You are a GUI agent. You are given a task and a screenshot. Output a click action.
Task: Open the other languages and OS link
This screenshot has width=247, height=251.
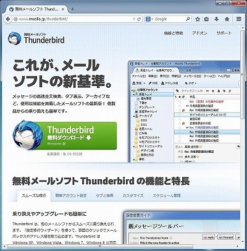click(x=65, y=154)
